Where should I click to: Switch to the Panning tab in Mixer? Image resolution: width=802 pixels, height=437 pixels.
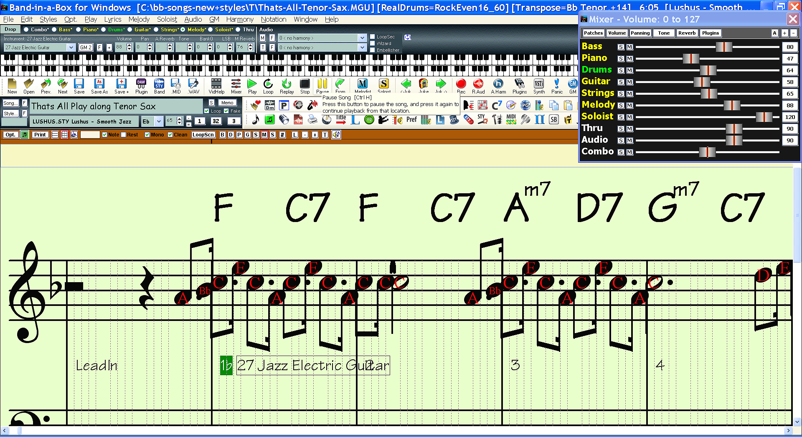(x=640, y=33)
